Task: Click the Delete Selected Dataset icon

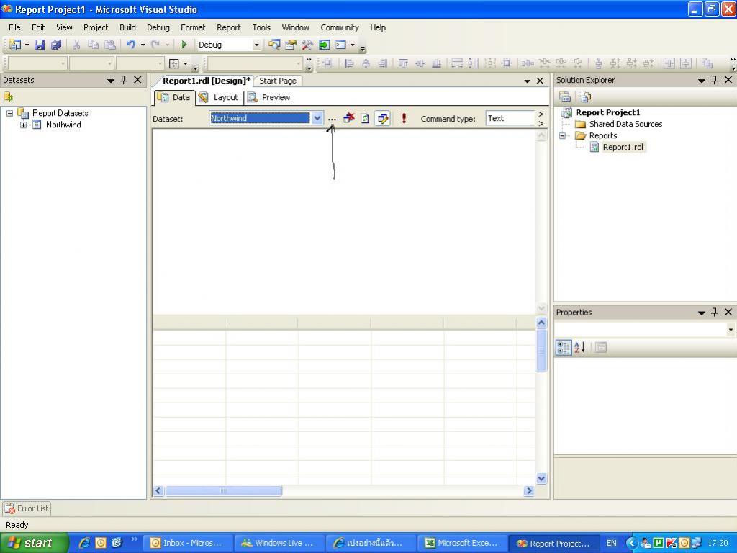Action: (349, 118)
